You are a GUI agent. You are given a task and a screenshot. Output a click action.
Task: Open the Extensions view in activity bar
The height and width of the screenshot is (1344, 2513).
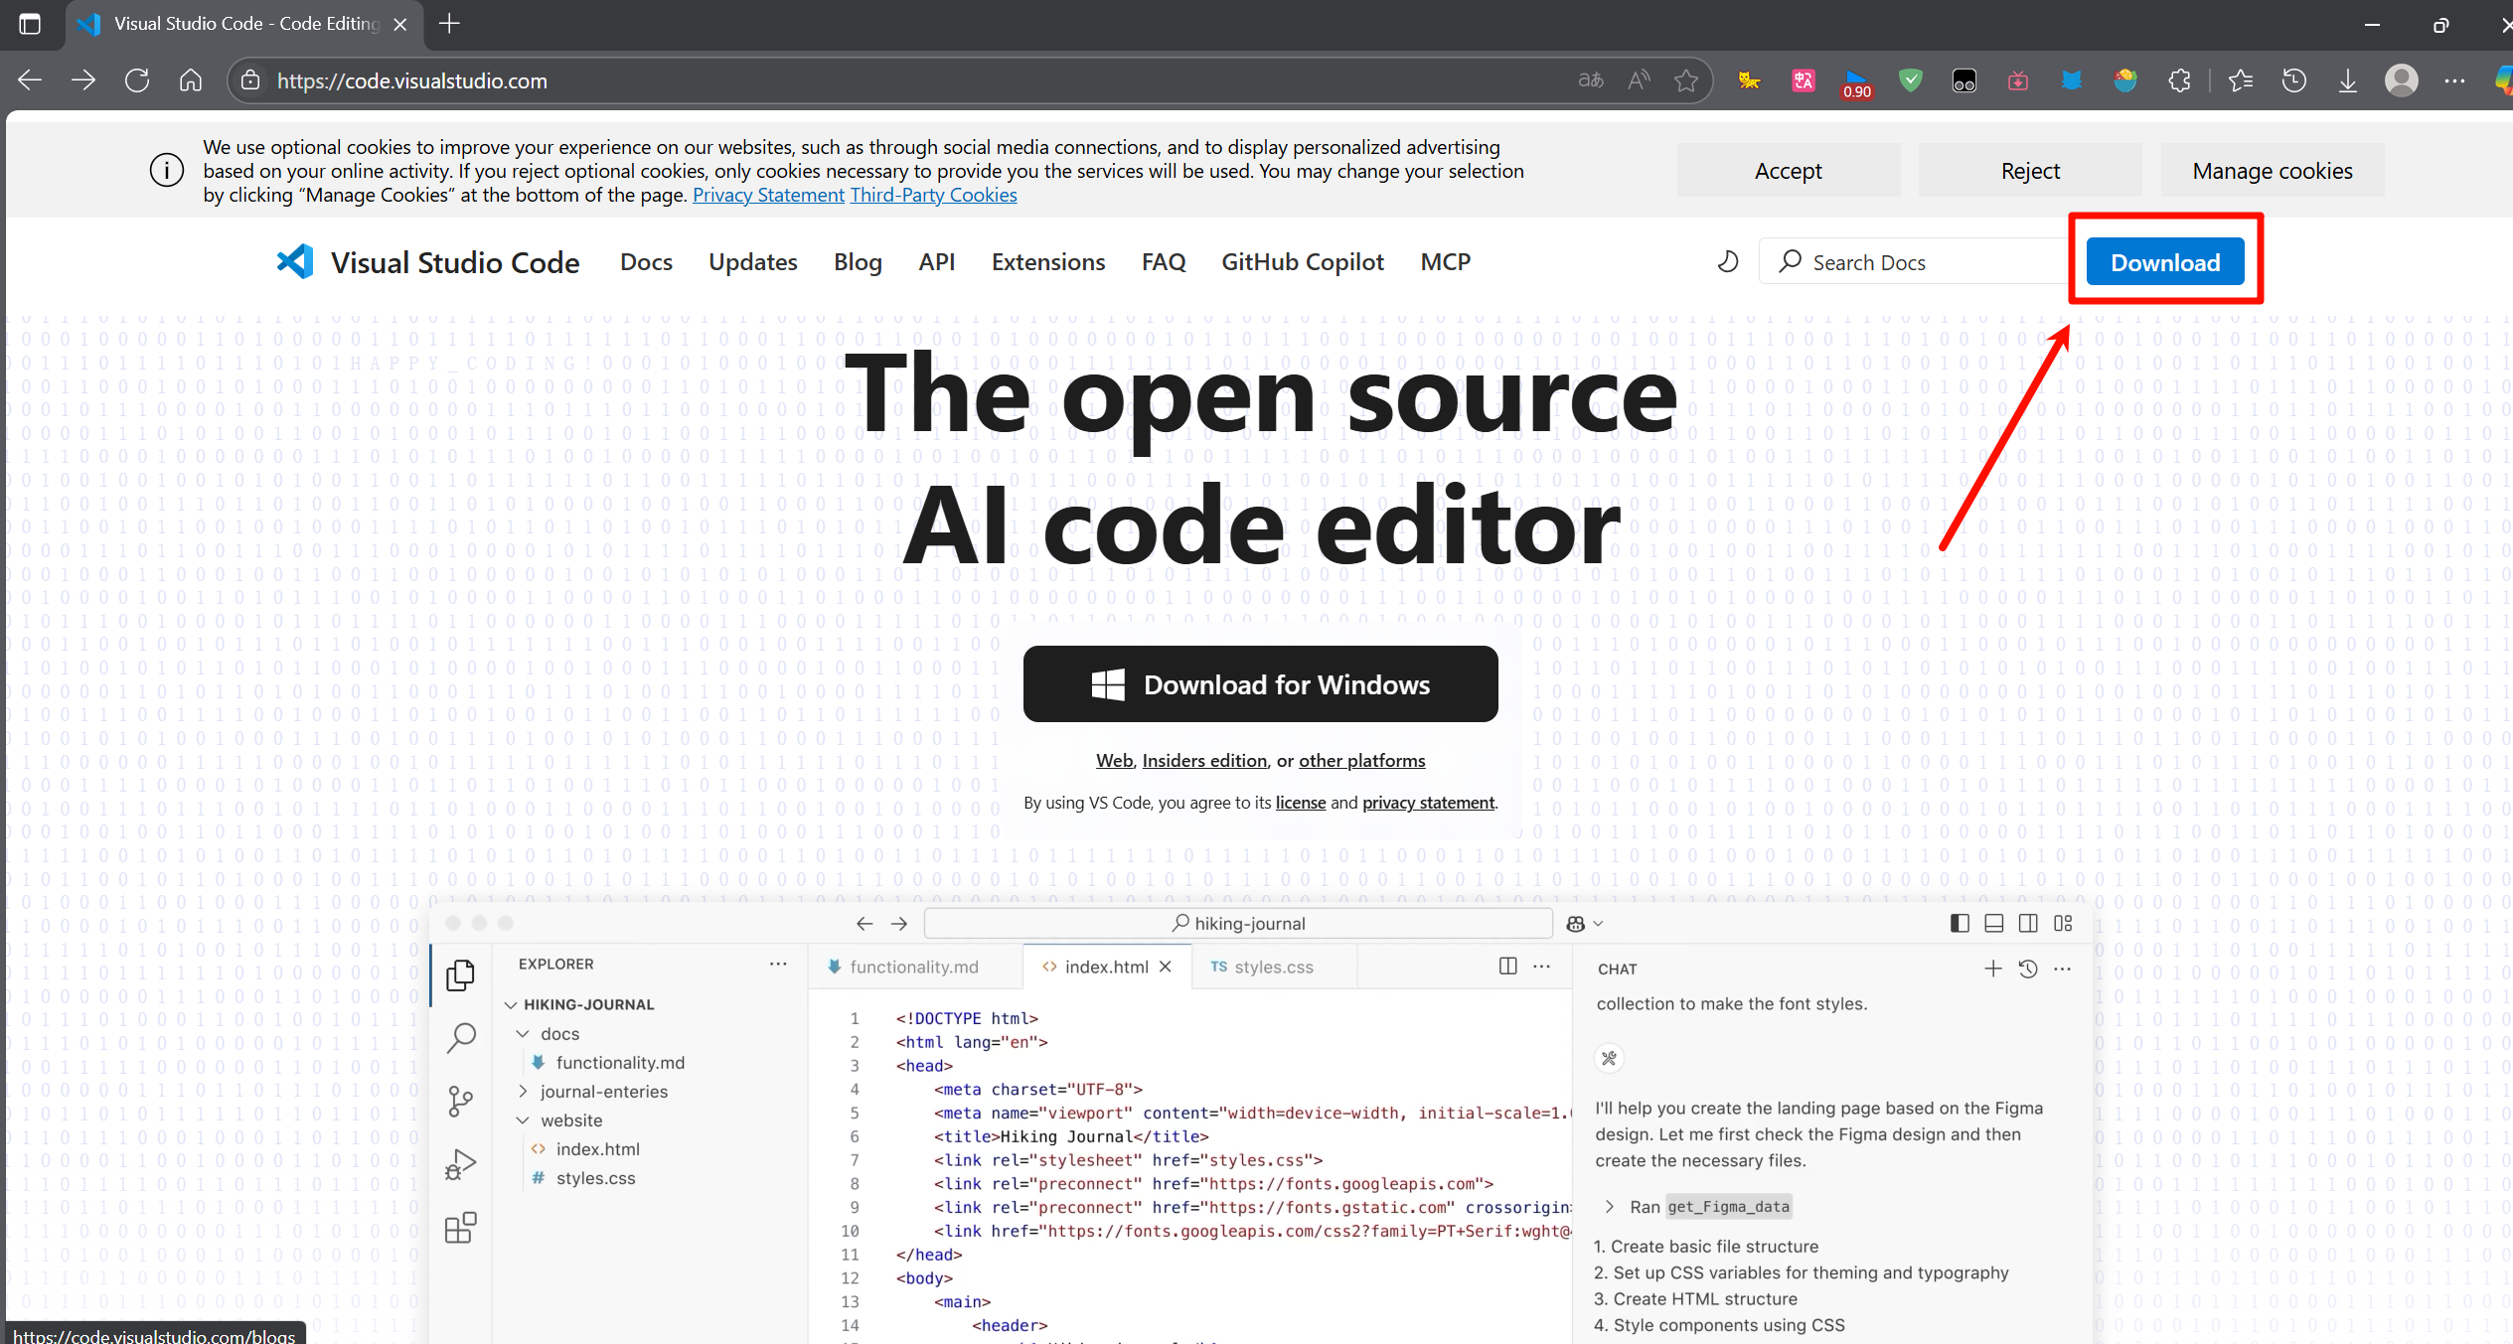pyautogui.click(x=460, y=1228)
